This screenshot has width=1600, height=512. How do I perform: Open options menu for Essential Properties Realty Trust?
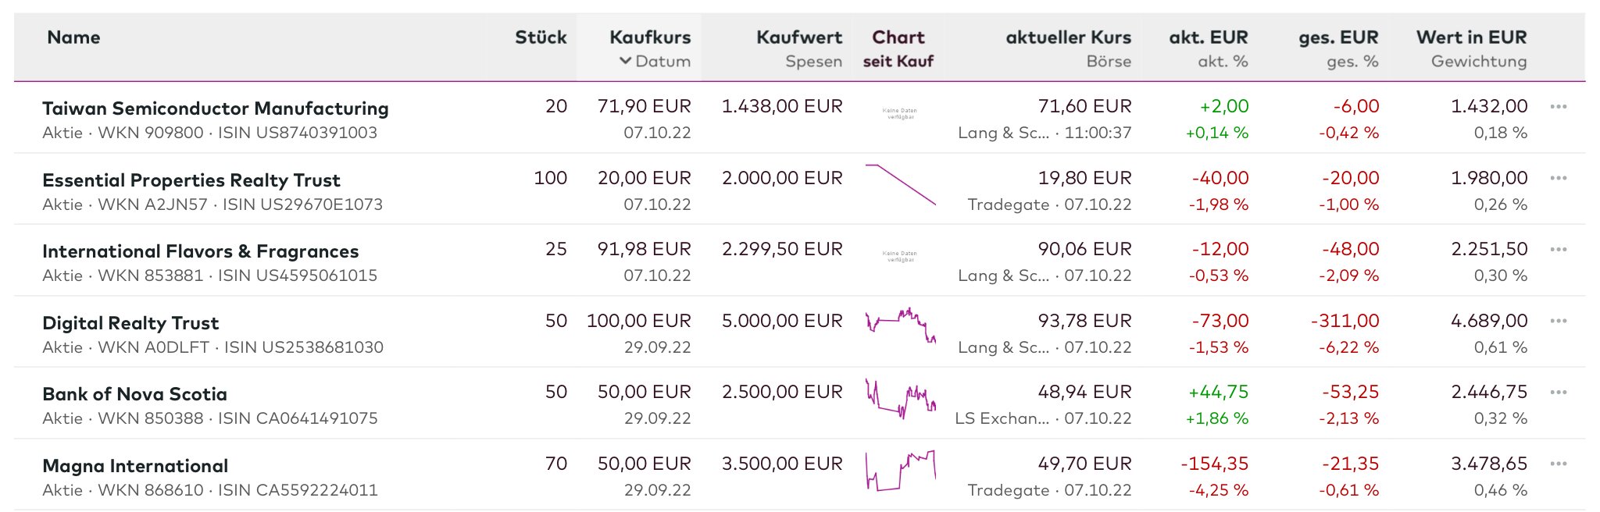point(1558,179)
